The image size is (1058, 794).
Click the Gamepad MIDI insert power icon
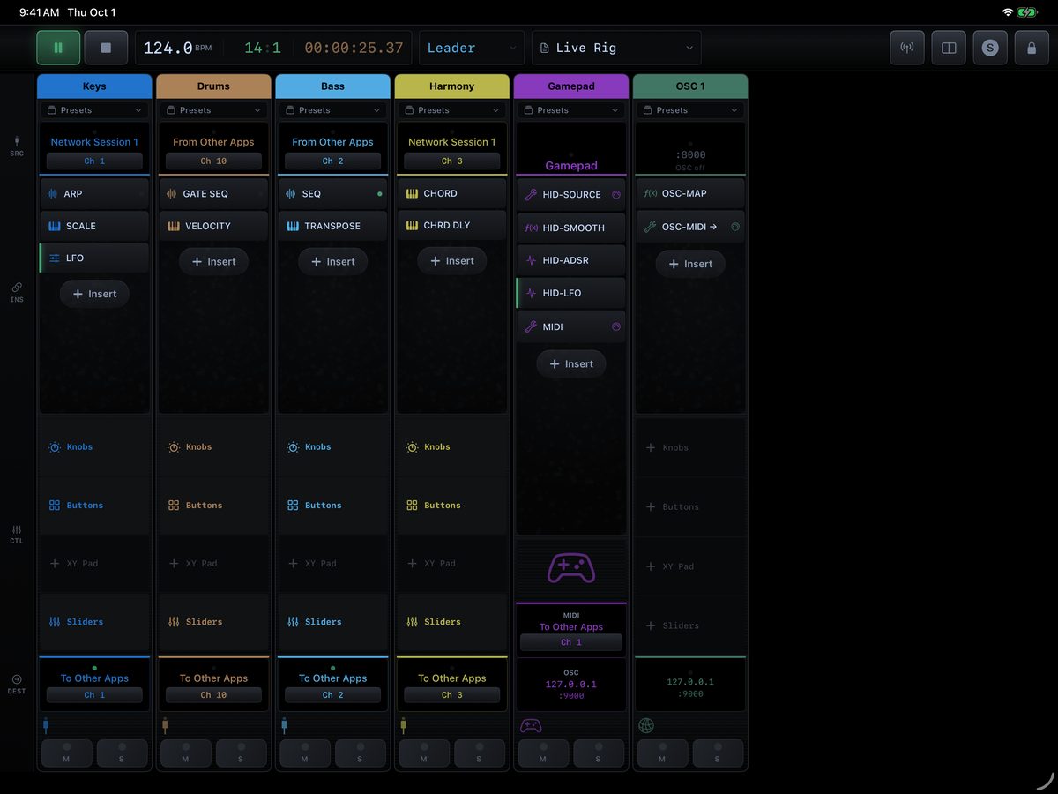[x=616, y=326]
